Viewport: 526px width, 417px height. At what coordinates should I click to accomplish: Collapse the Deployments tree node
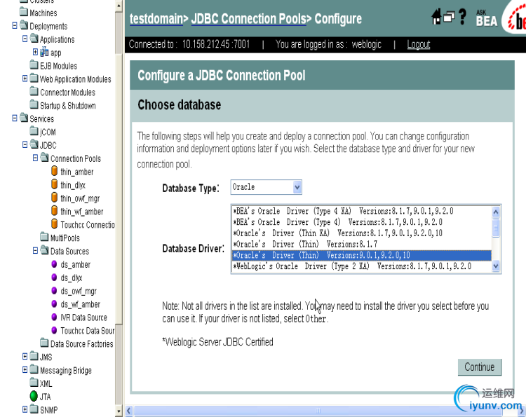click(15, 25)
